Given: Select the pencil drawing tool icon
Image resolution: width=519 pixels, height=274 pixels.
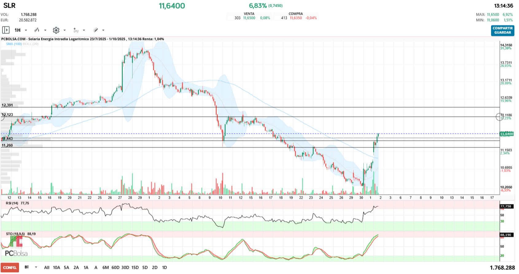Looking at the screenshot, I should tap(95, 30).
